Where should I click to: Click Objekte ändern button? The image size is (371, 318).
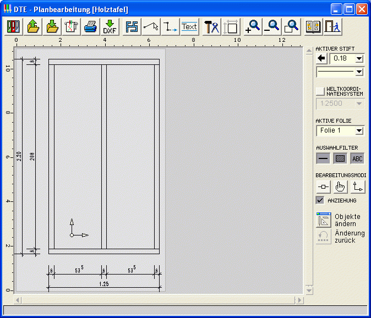pos(323,220)
